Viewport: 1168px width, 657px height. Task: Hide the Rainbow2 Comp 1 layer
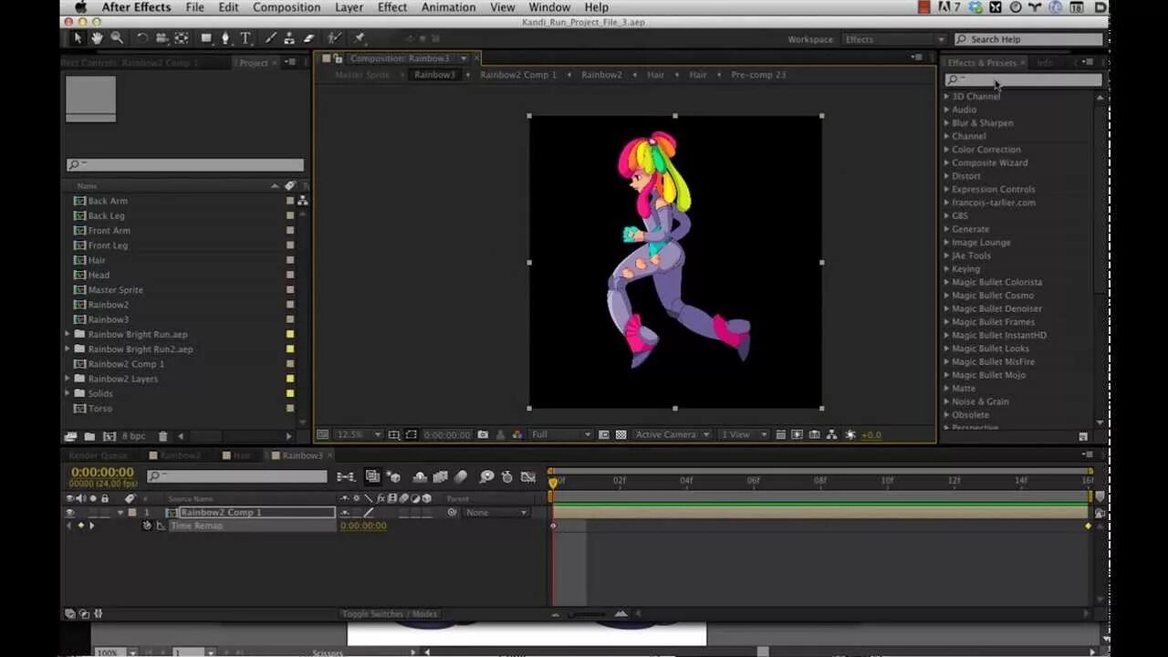coord(69,512)
